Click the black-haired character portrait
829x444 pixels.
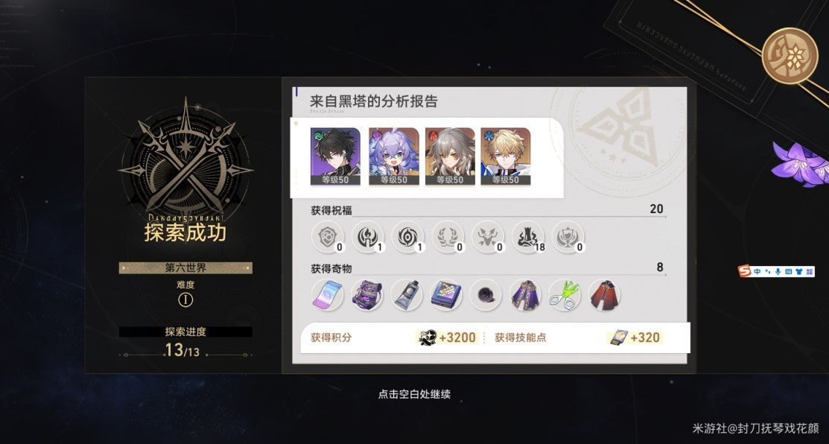335,156
